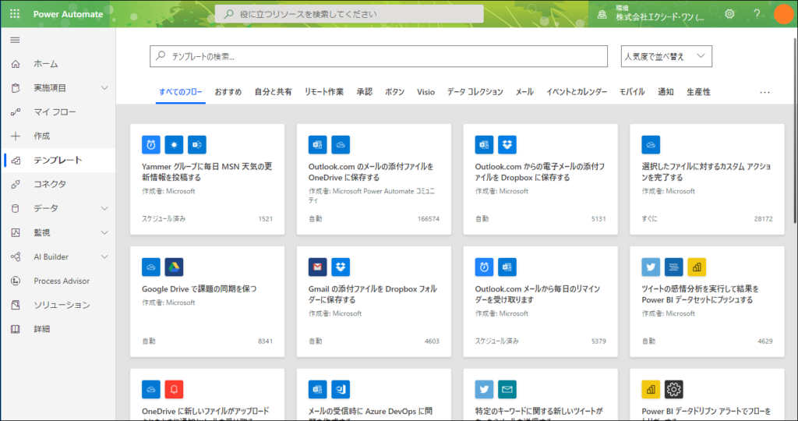Click the usage count 166574
The image size is (798, 421).
[429, 219]
